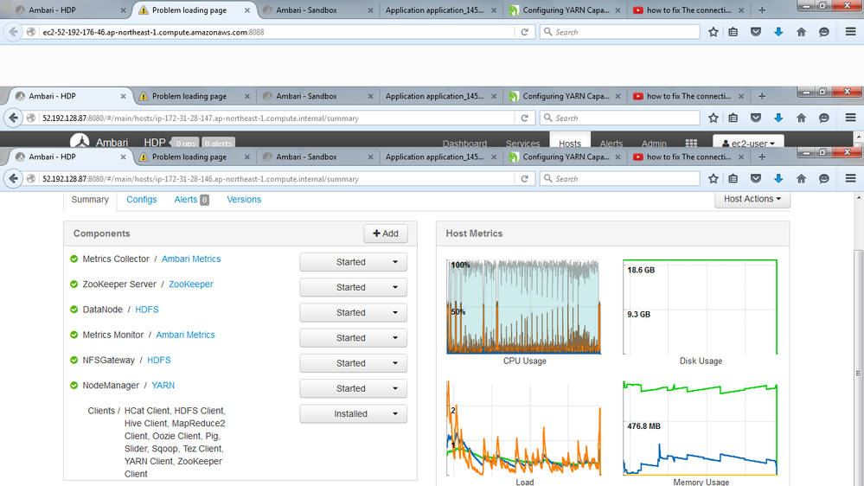864x486 pixels.
Task: Expand the Host Actions dropdown
Action: (x=752, y=199)
